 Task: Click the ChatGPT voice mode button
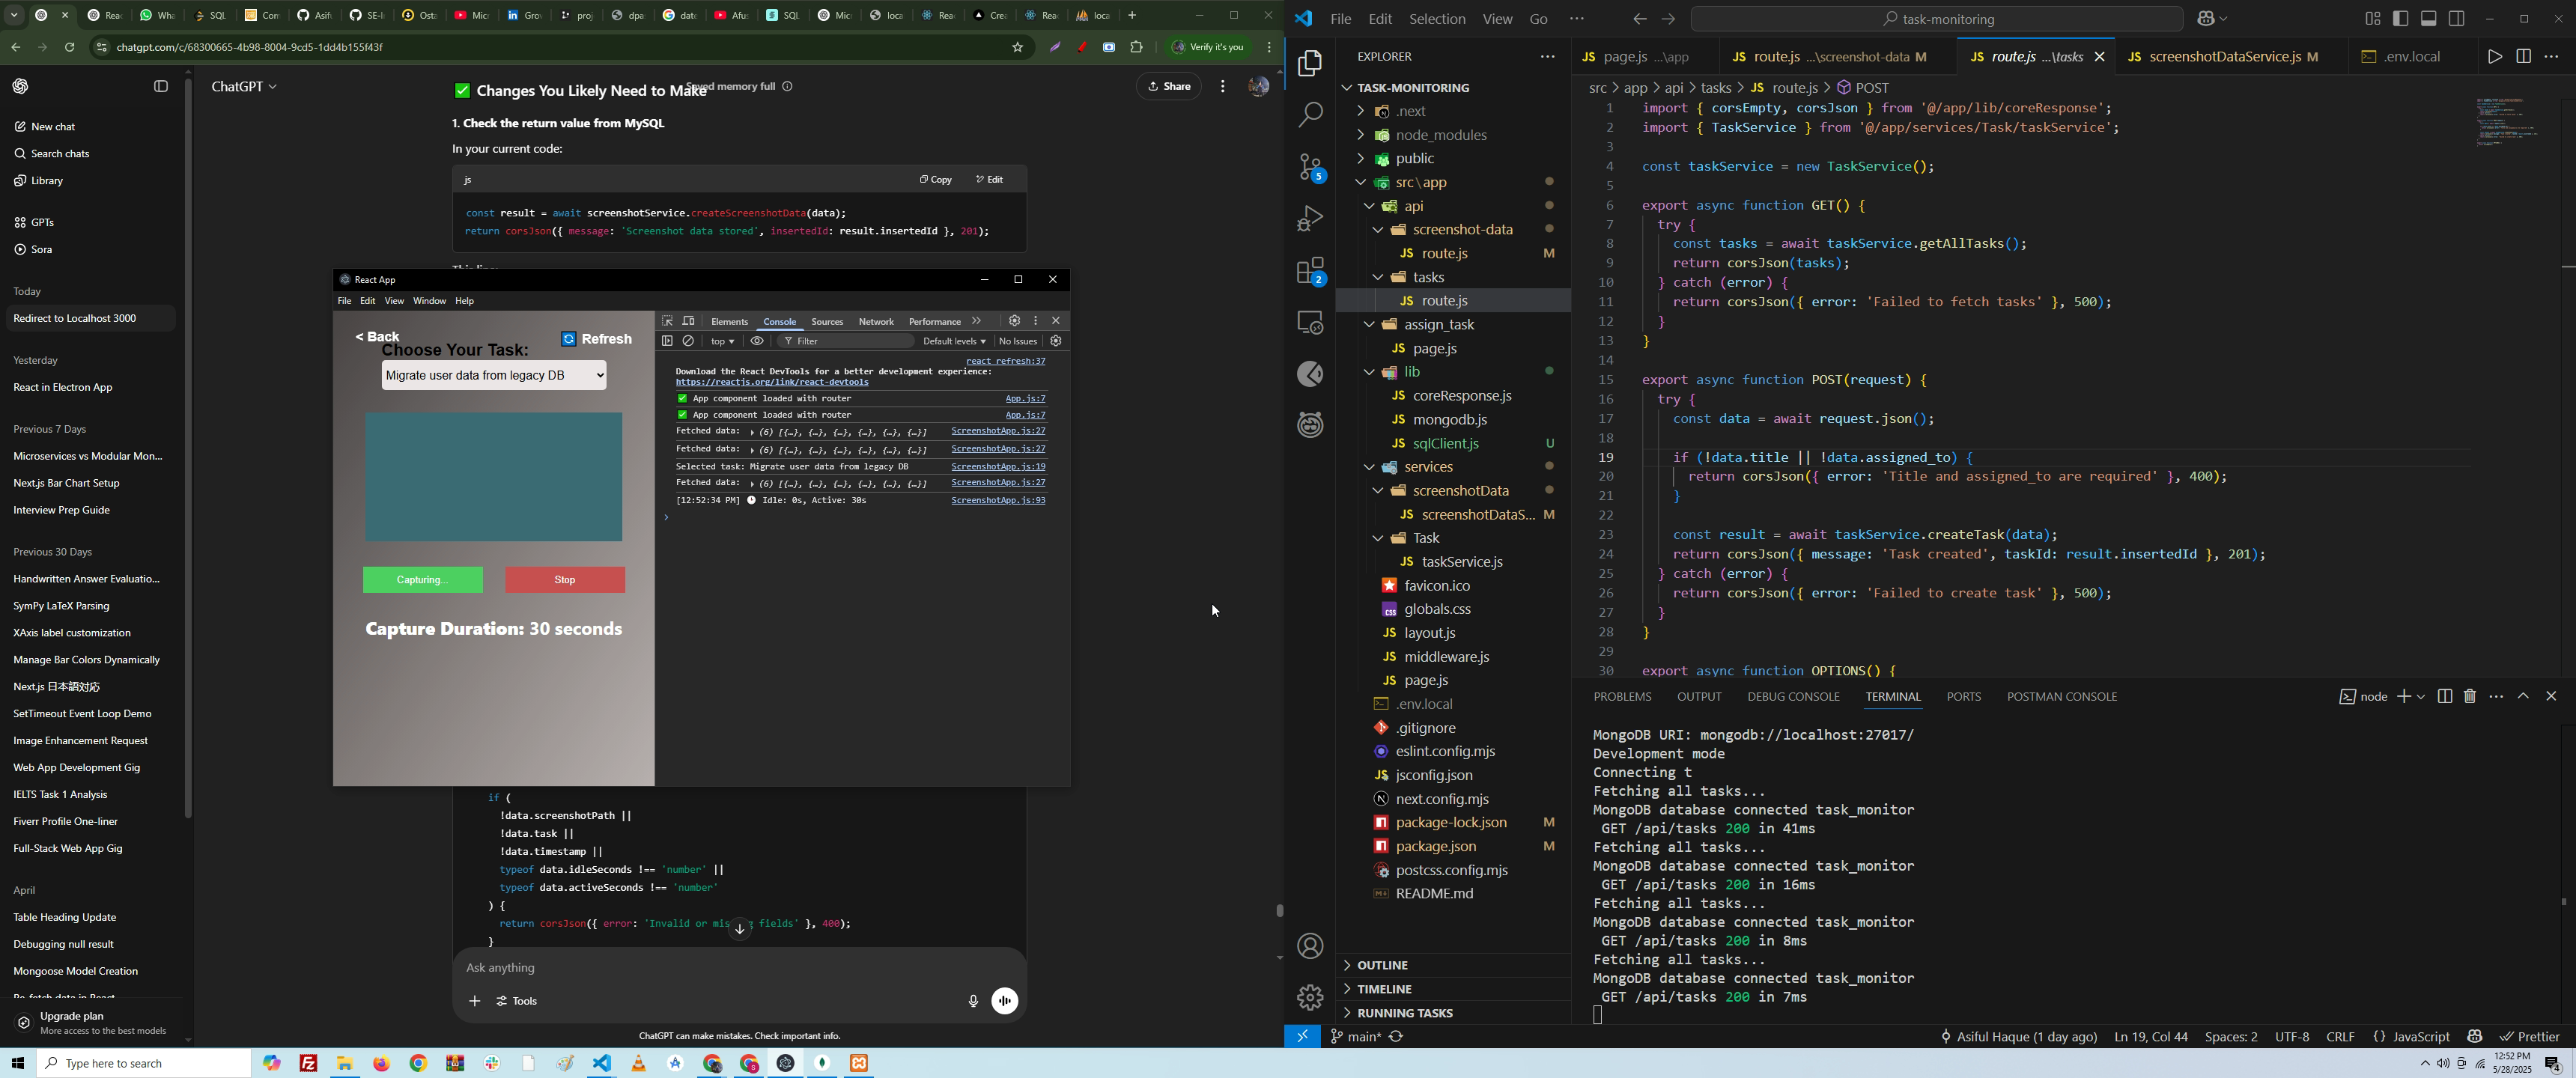1005,1001
